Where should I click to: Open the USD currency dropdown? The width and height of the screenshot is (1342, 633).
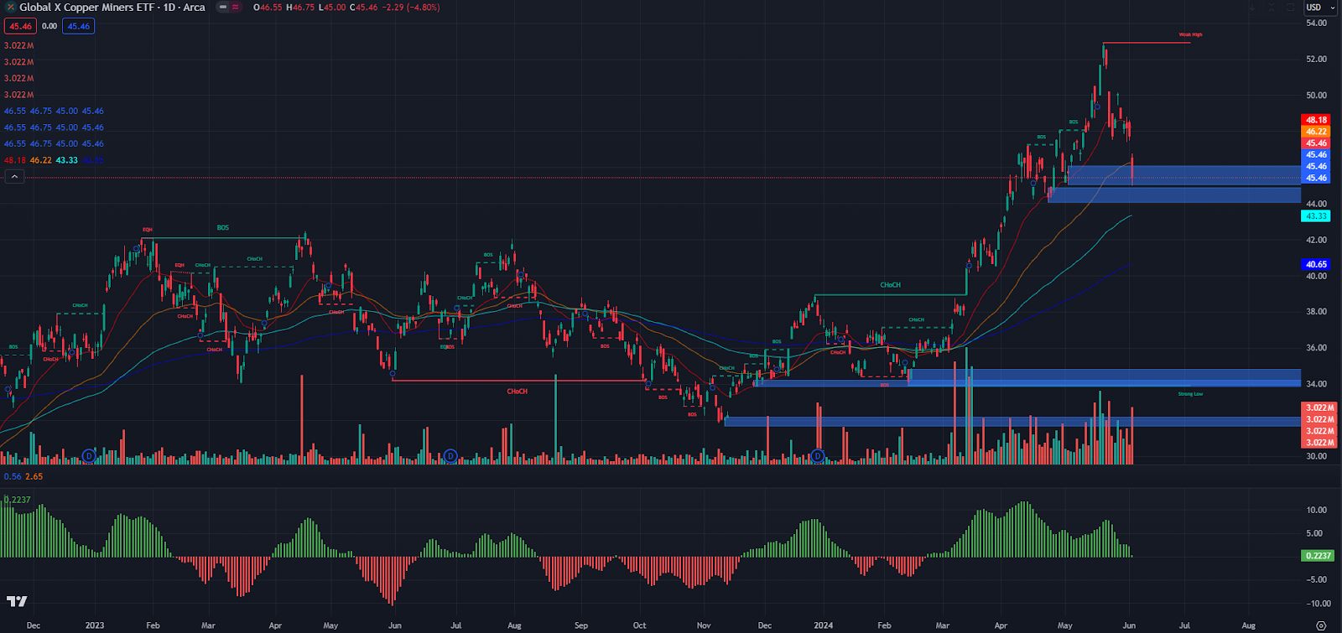(x=1320, y=8)
